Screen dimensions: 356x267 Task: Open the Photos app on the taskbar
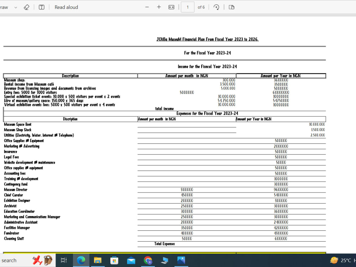[x=181, y=260]
